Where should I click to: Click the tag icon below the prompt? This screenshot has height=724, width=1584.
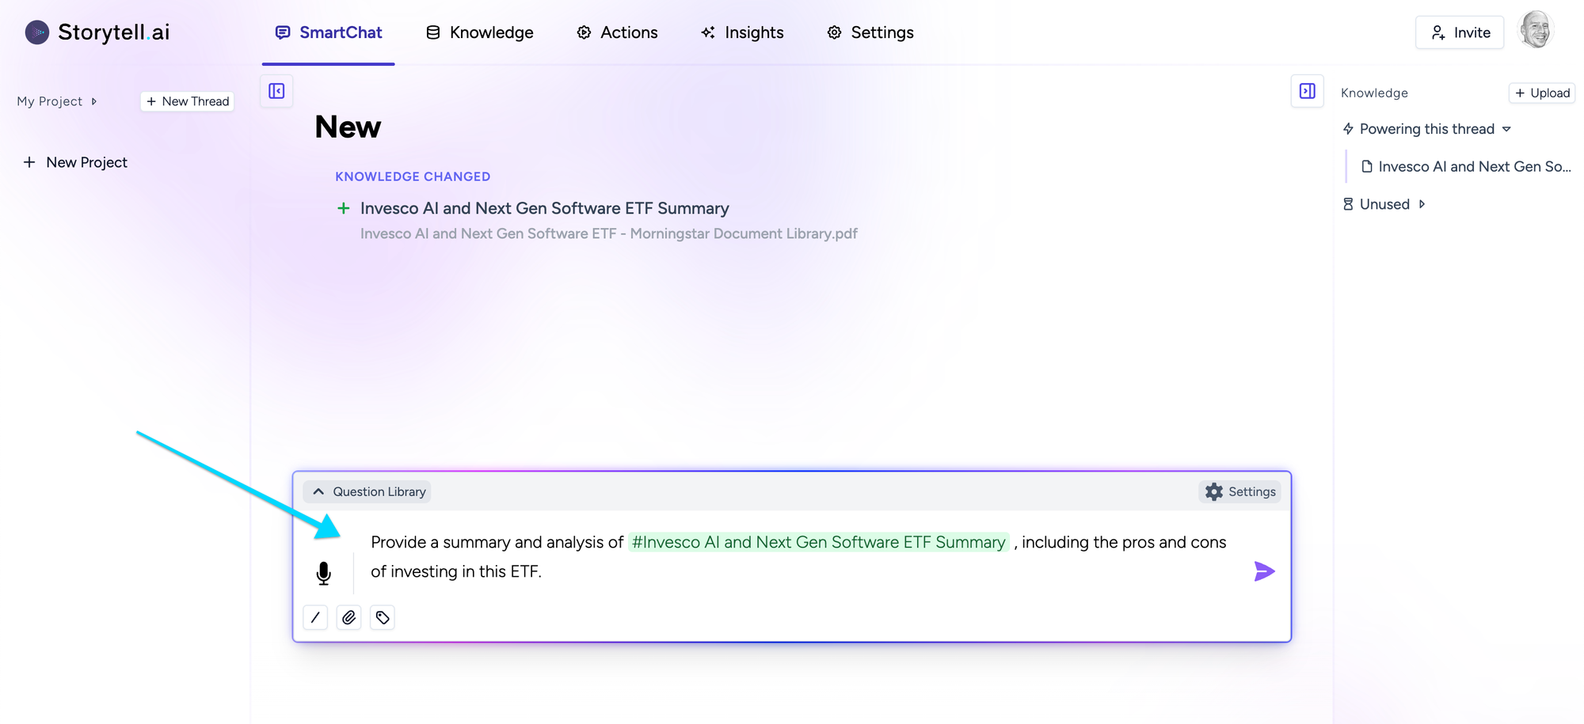tap(383, 617)
